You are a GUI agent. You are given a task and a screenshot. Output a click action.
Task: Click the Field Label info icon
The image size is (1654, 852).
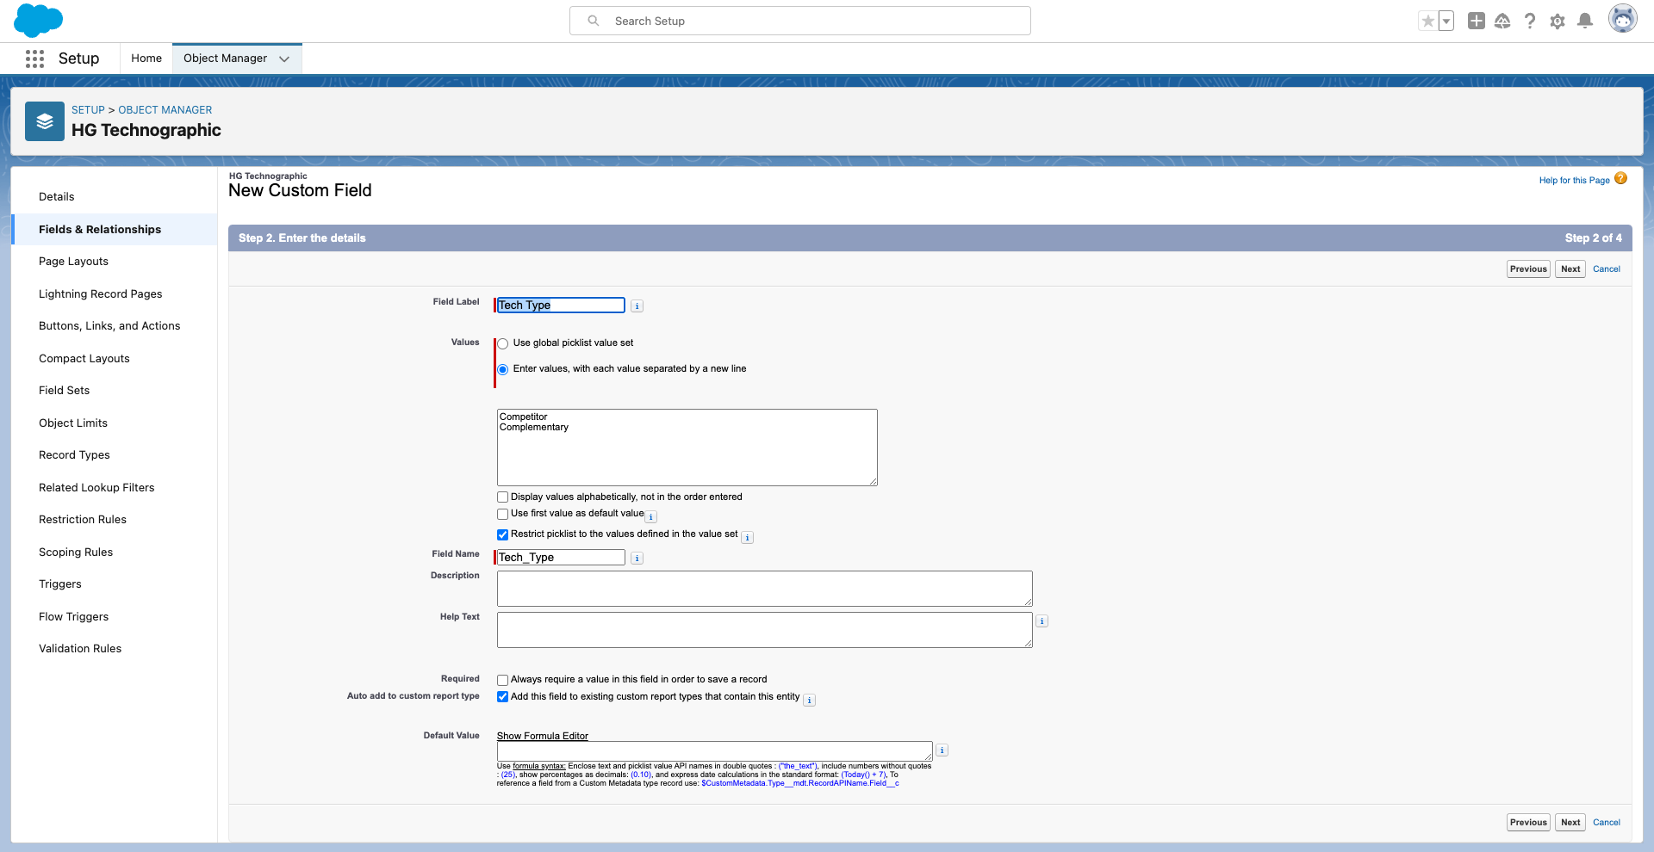(x=637, y=306)
